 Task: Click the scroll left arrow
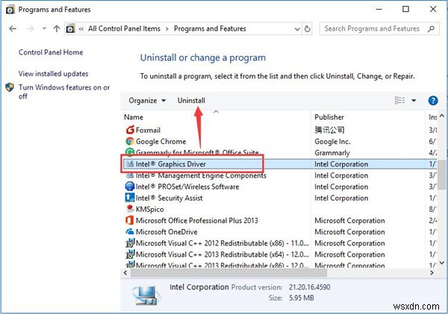pyautogui.click(x=125, y=273)
